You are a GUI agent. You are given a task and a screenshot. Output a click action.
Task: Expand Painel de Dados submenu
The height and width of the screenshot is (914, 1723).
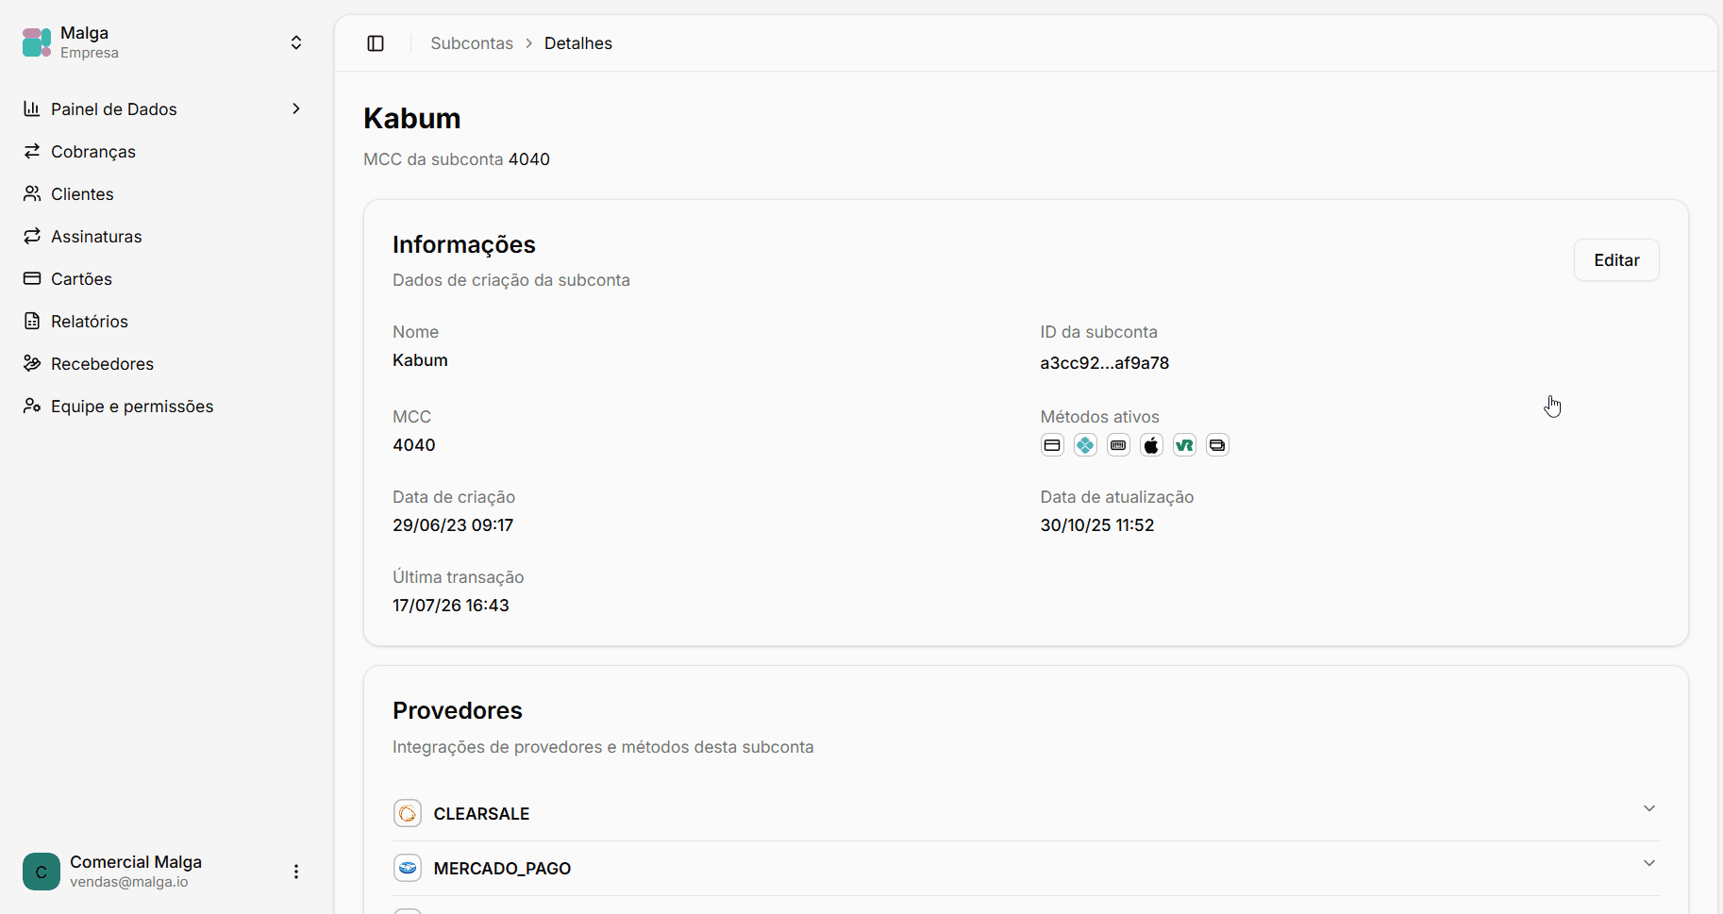[x=296, y=108]
